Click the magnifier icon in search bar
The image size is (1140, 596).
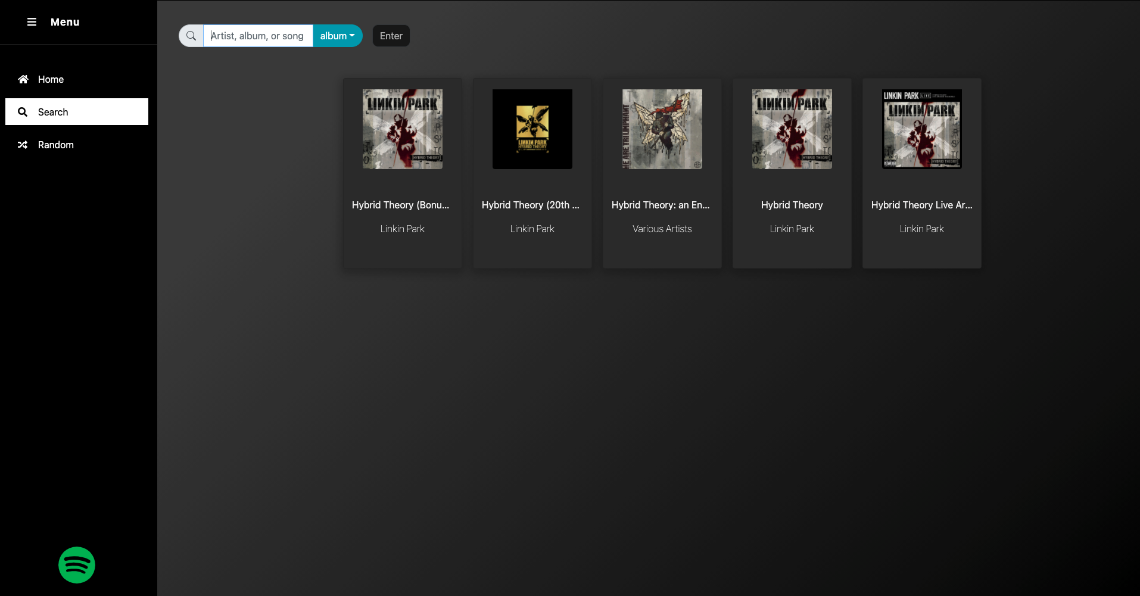pos(191,36)
